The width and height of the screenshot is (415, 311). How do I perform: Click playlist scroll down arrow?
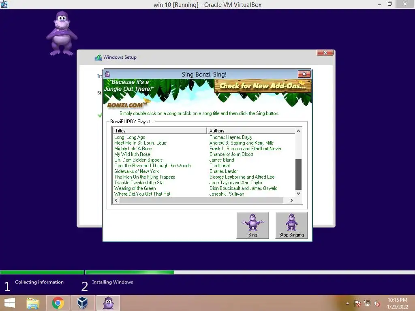click(298, 193)
